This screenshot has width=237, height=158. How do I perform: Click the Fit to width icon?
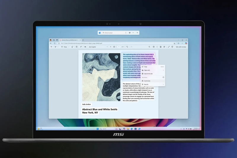point(114,47)
